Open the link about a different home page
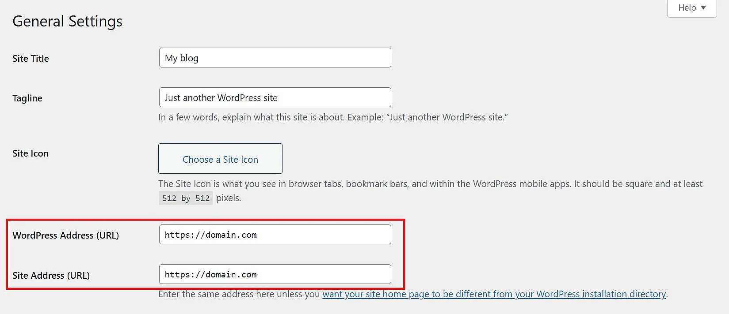The image size is (729, 314). (494, 294)
